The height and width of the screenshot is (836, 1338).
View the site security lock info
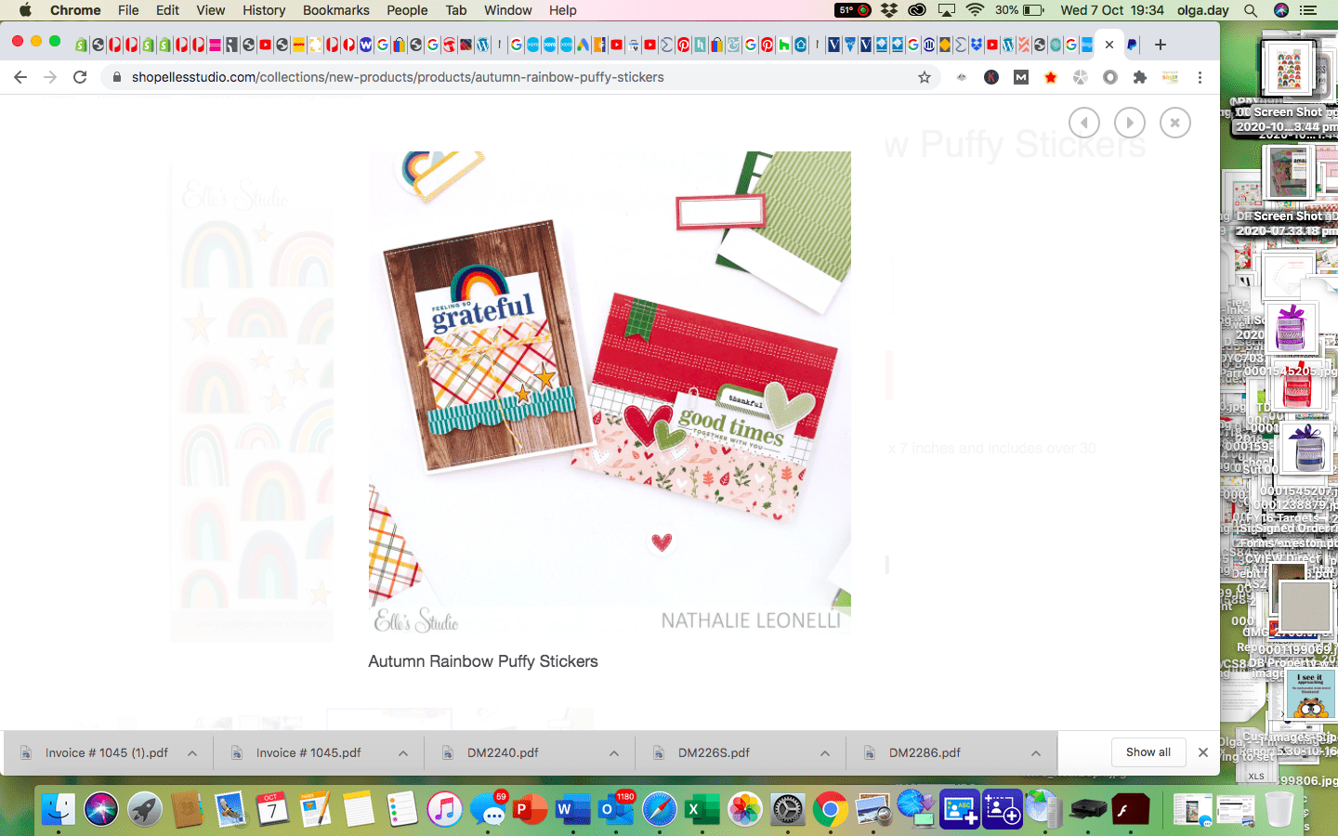pos(116,77)
